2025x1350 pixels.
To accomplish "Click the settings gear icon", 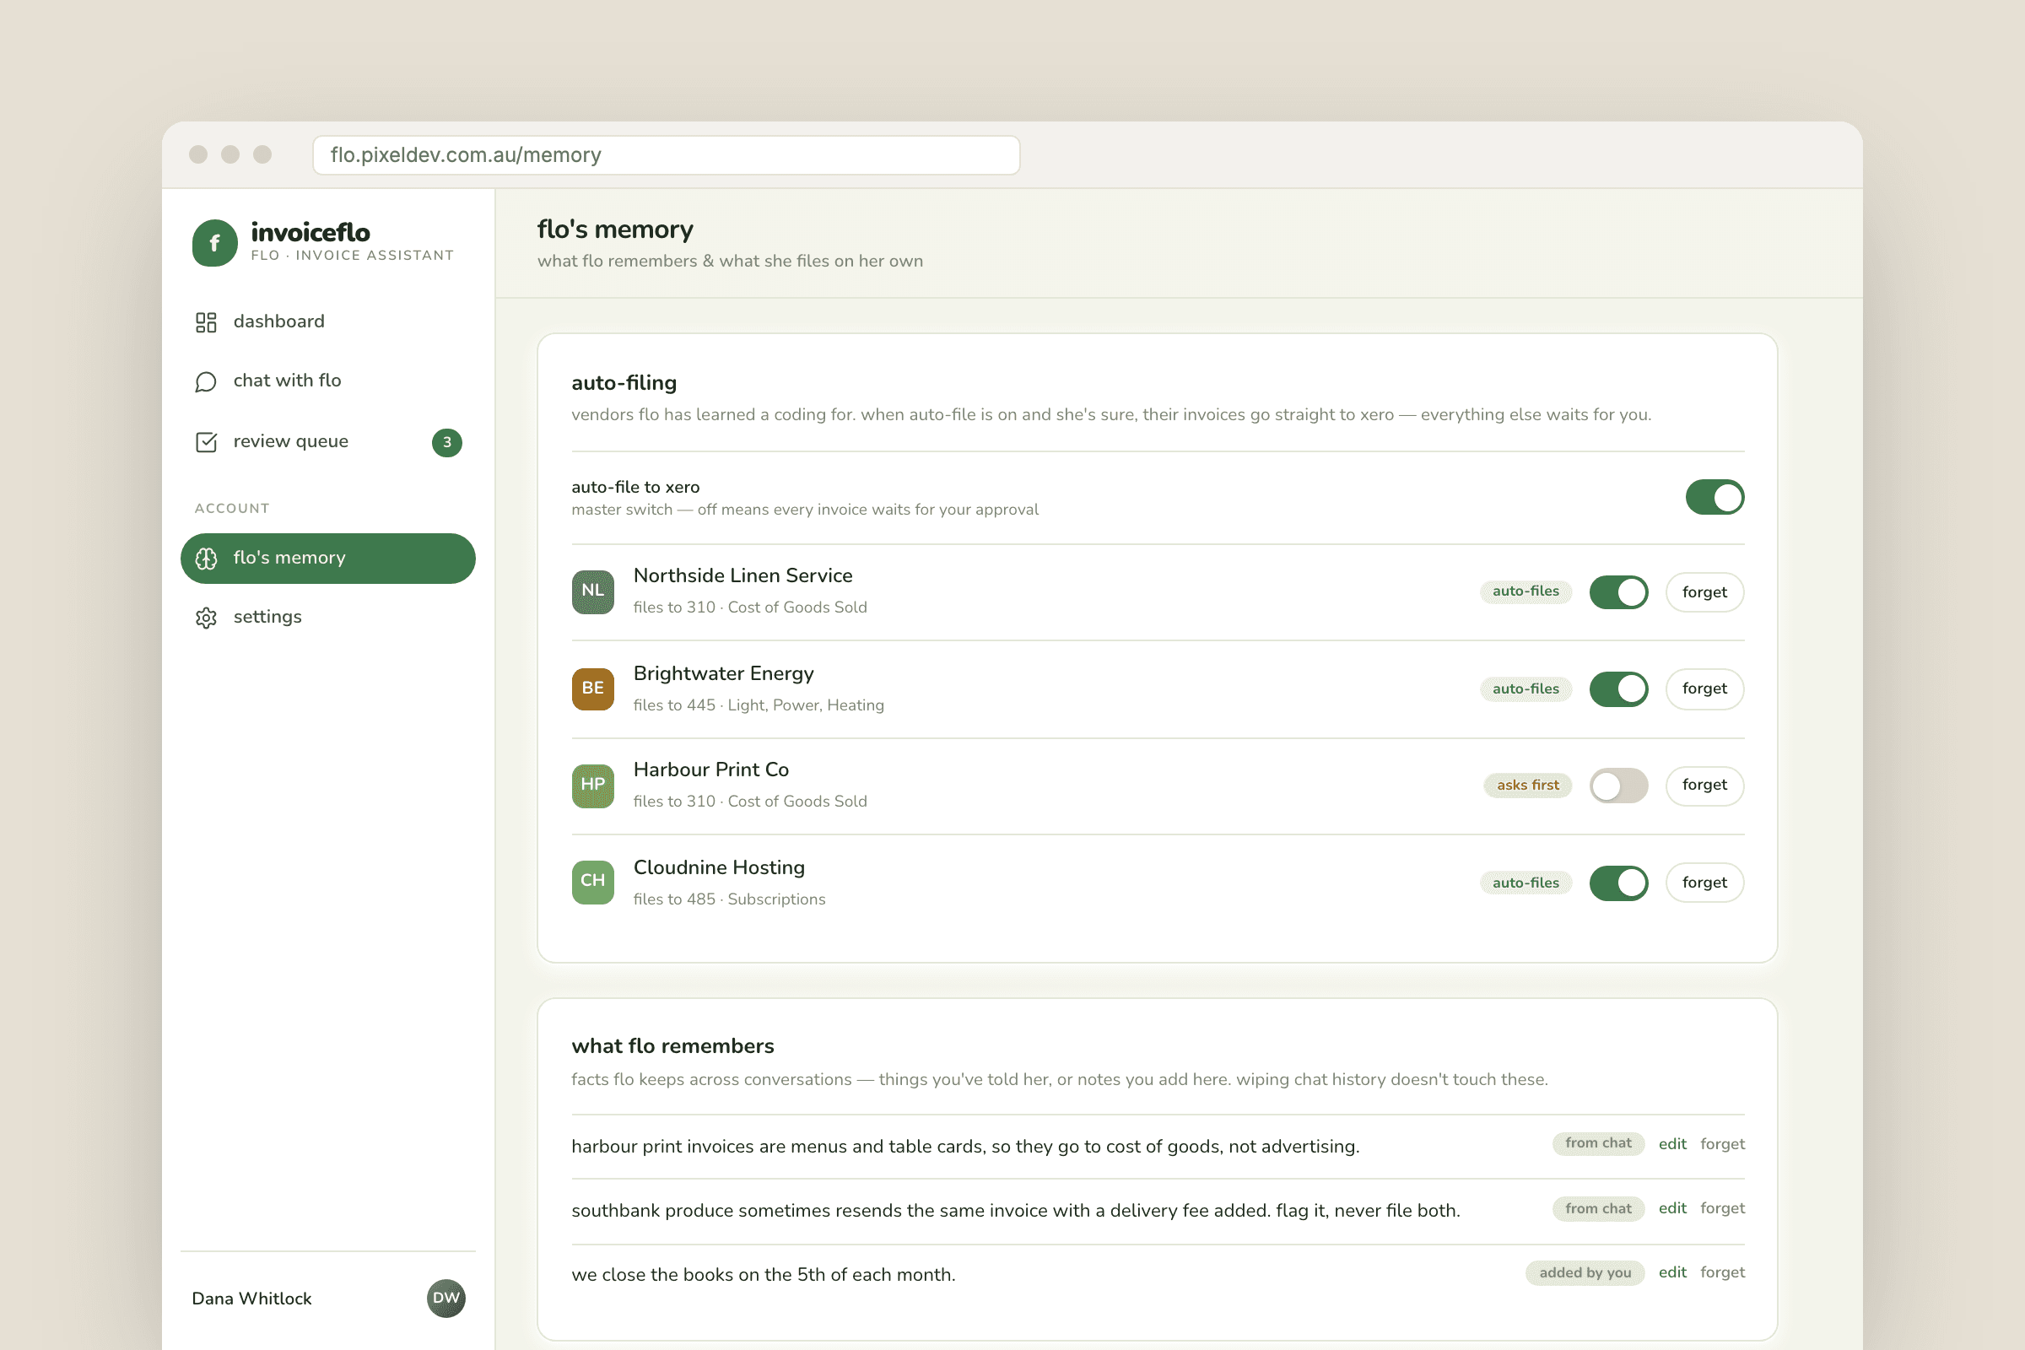I will click(x=206, y=618).
